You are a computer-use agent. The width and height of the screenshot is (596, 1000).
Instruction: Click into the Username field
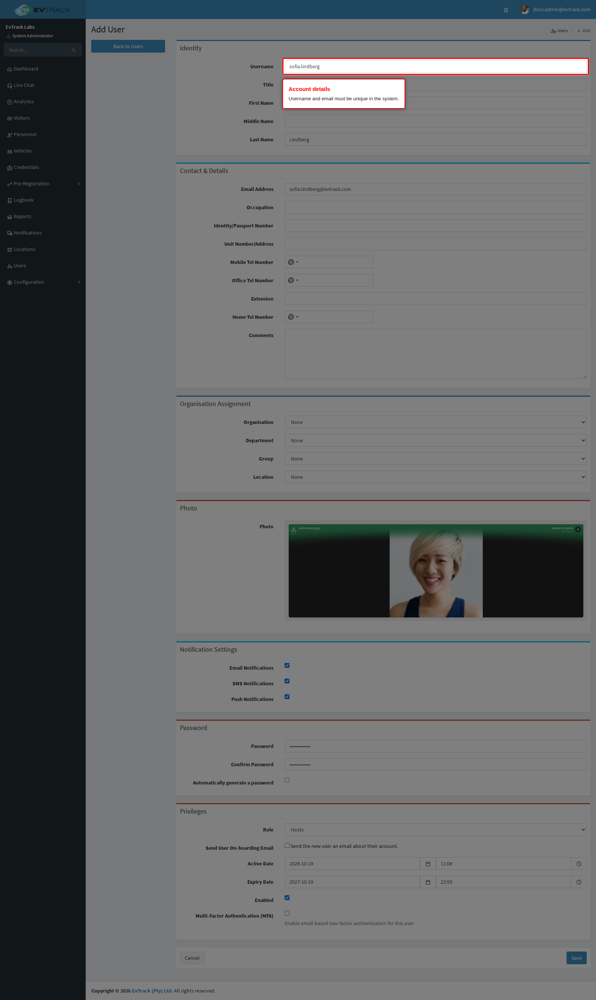click(x=435, y=66)
